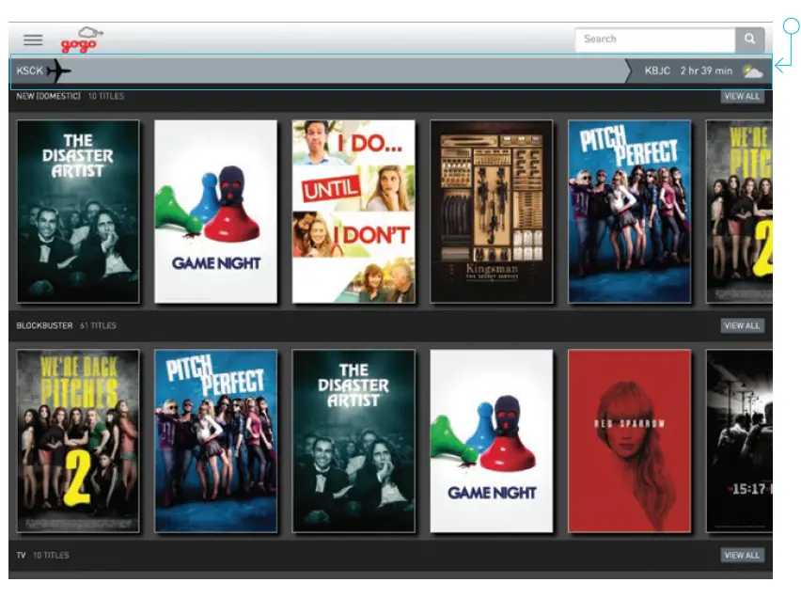Click the 10 TITLES count beside New Domestic
Image resolution: width=801 pixels, height=598 pixels.
click(x=105, y=96)
